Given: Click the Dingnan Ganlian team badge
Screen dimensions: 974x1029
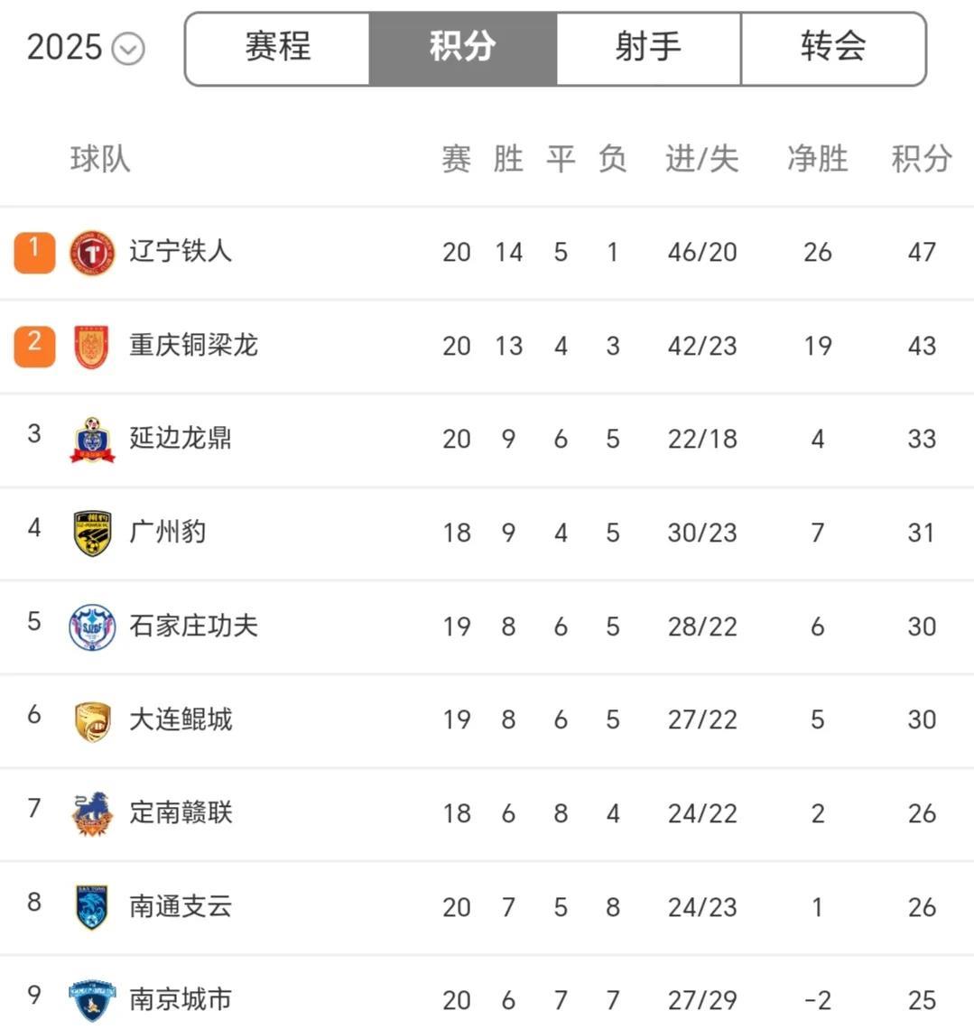Looking at the screenshot, I should [x=92, y=814].
